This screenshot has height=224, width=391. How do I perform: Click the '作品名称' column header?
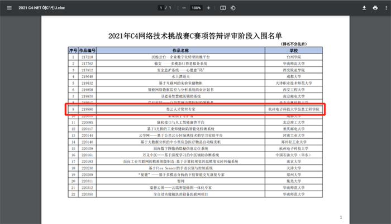click(x=180, y=51)
